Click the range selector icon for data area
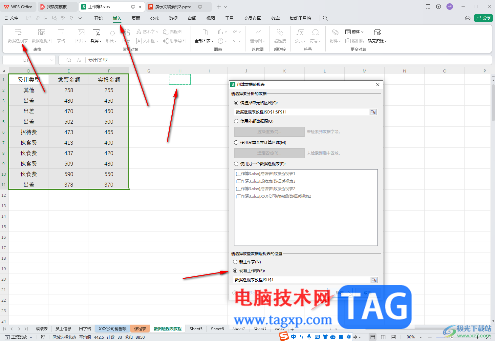495x341 pixels. point(373,112)
